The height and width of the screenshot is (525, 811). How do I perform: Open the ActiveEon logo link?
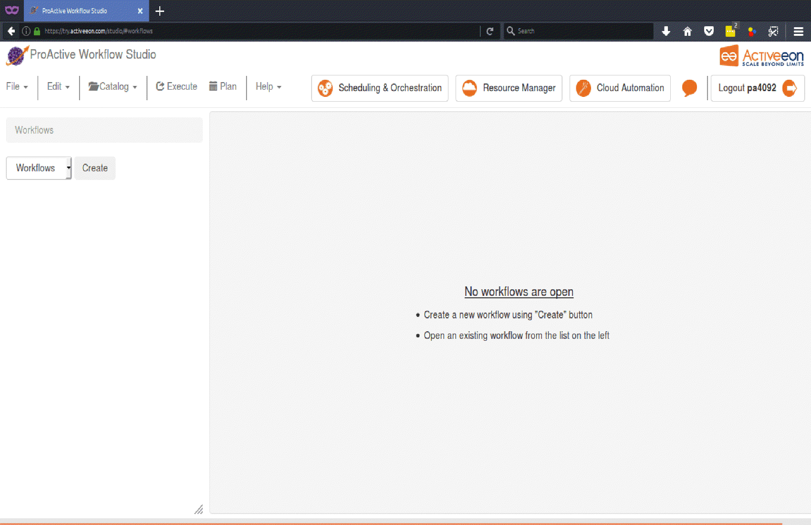pyautogui.click(x=762, y=56)
